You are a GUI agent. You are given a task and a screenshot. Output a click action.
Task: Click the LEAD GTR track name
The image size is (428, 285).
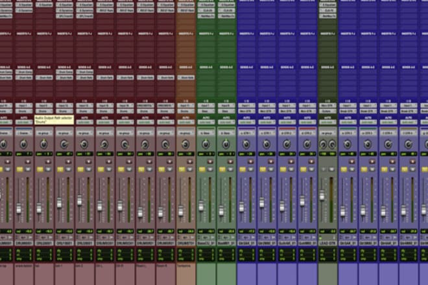click(x=327, y=243)
